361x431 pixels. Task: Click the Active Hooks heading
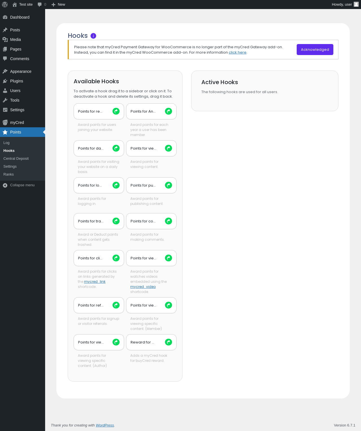click(x=220, y=82)
